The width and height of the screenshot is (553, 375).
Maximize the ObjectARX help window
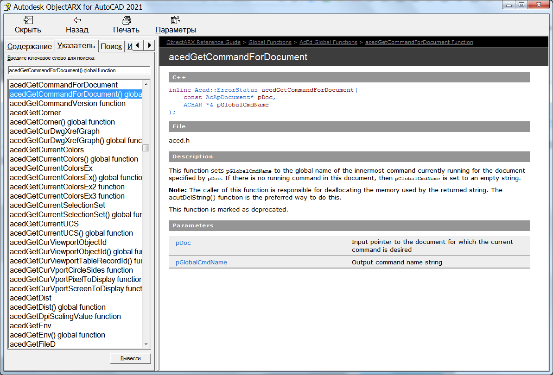click(x=521, y=5)
